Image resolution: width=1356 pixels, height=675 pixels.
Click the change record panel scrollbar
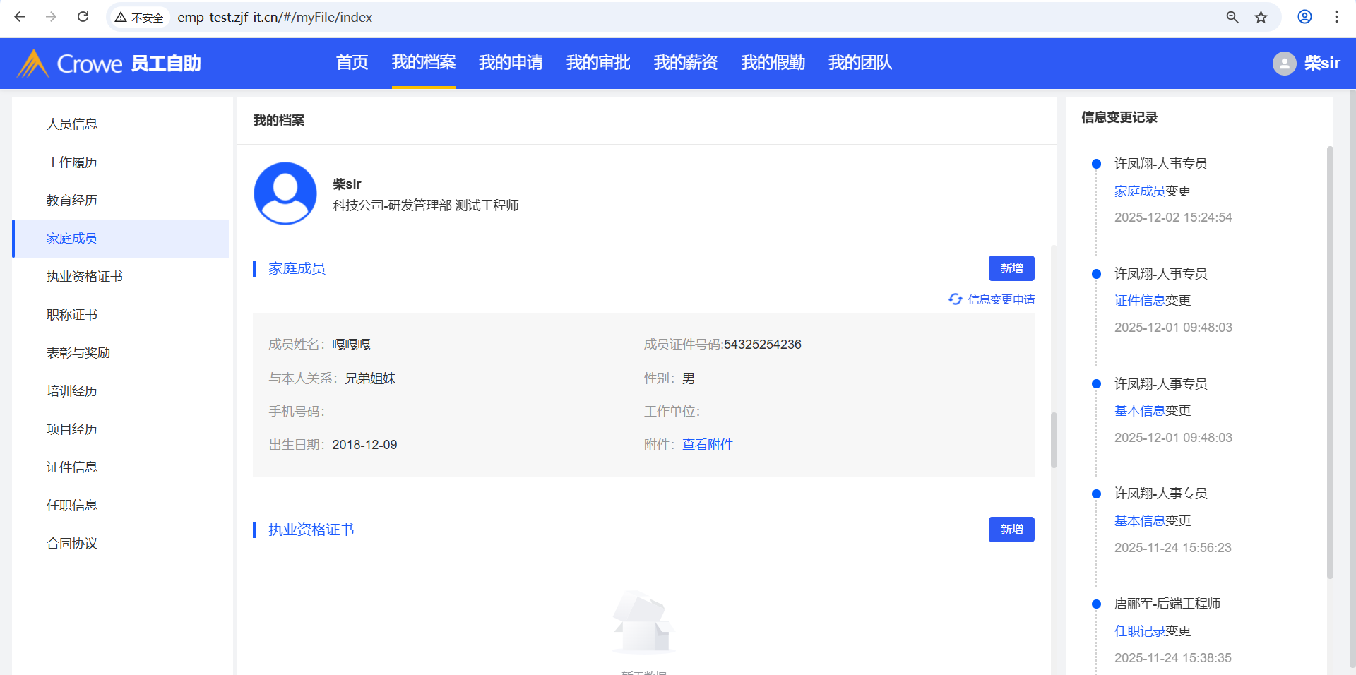point(1329,360)
